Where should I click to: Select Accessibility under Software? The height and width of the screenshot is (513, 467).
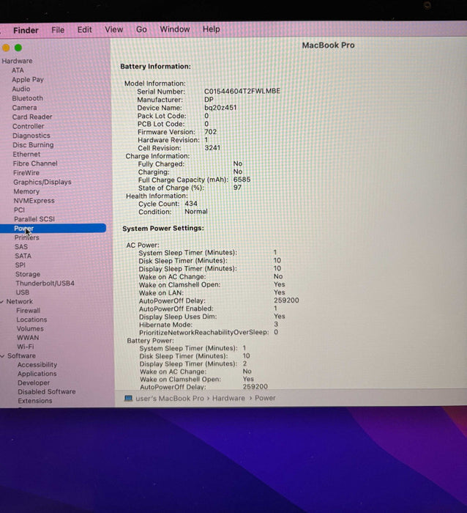pyautogui.click(x=37, y=365)
